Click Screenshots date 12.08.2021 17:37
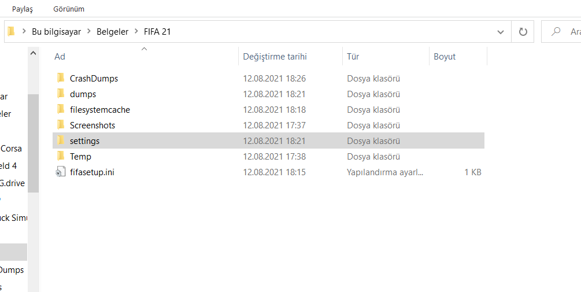 coord(274,125)
